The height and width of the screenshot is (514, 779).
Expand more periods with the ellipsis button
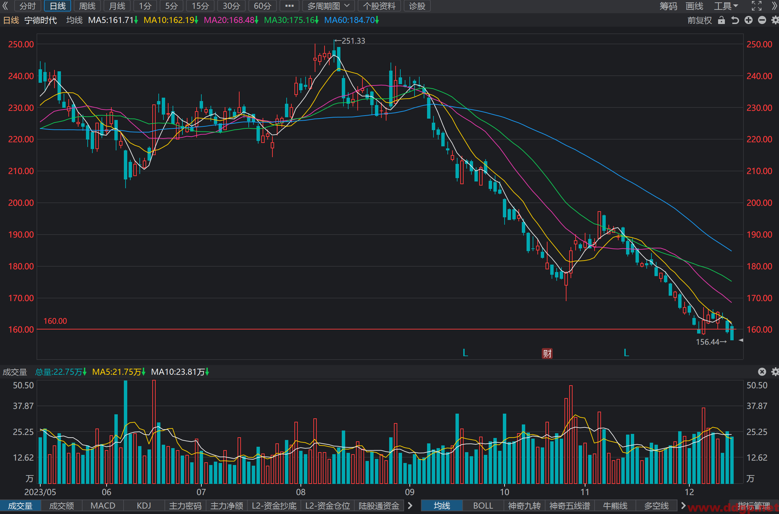[289, 6]
